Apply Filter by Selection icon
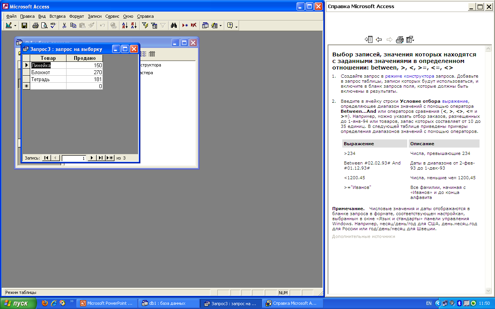This screenshot has width=495, height=309. click(x=145, y=25)
